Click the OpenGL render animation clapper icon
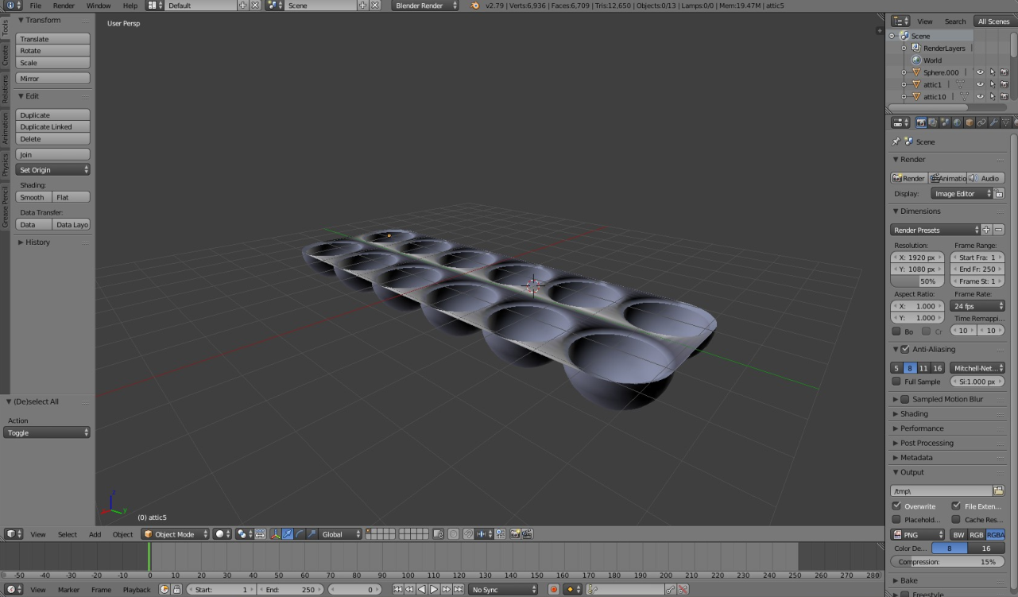 [526, 534]
